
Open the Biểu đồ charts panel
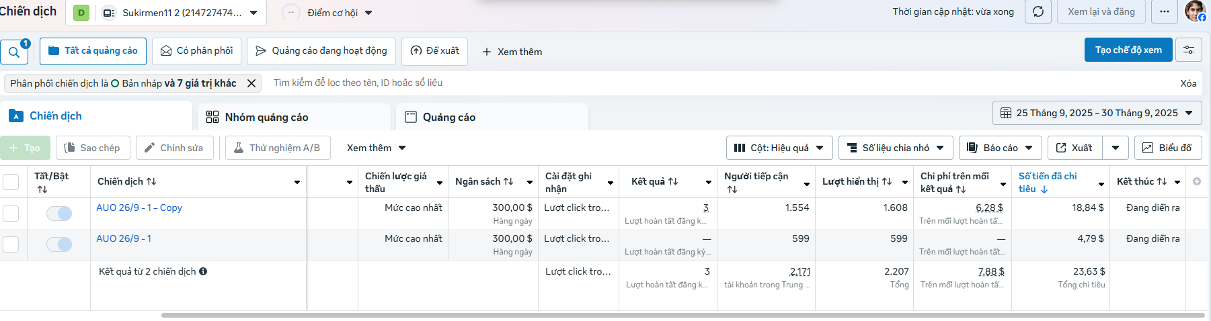point(1168,148)
